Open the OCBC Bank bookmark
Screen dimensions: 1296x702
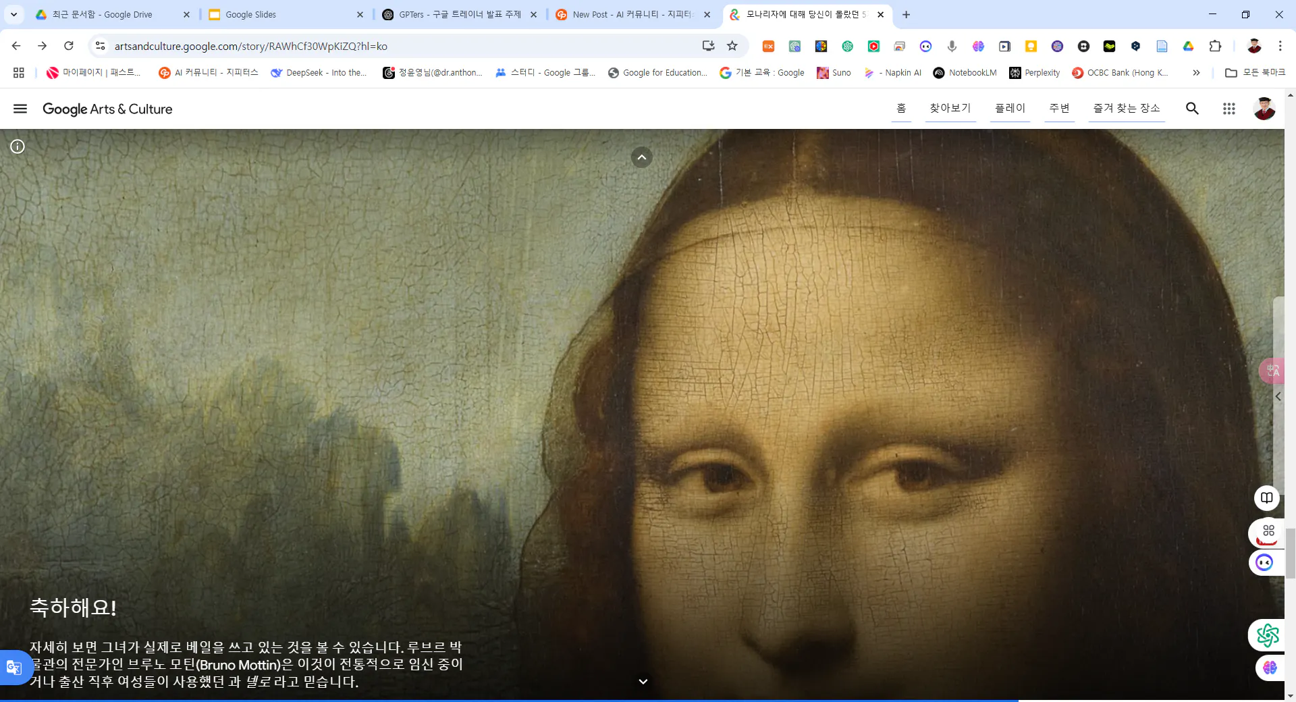1120,72
